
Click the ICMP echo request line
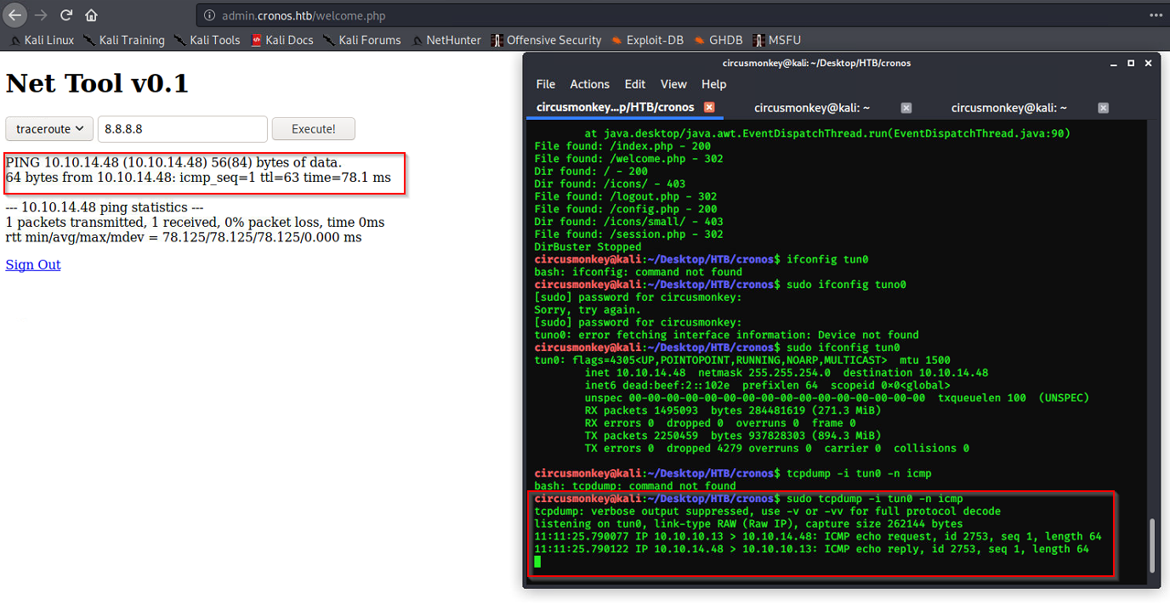[x=818, y=537]
